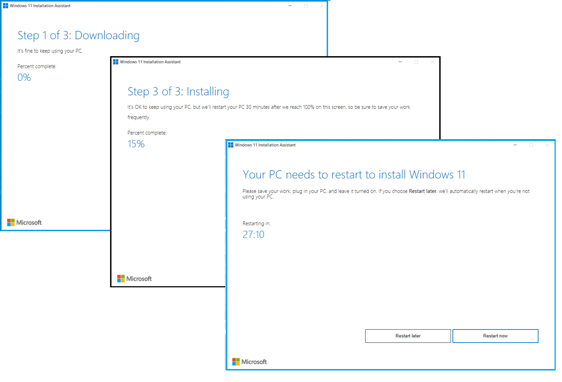Click the maximize box in restart window
This screenshot has height=382, width=562.
tap(531, 145)
